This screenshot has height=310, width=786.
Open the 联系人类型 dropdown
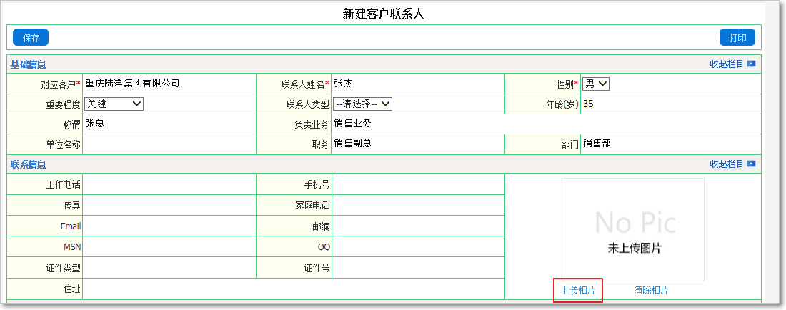362,104
